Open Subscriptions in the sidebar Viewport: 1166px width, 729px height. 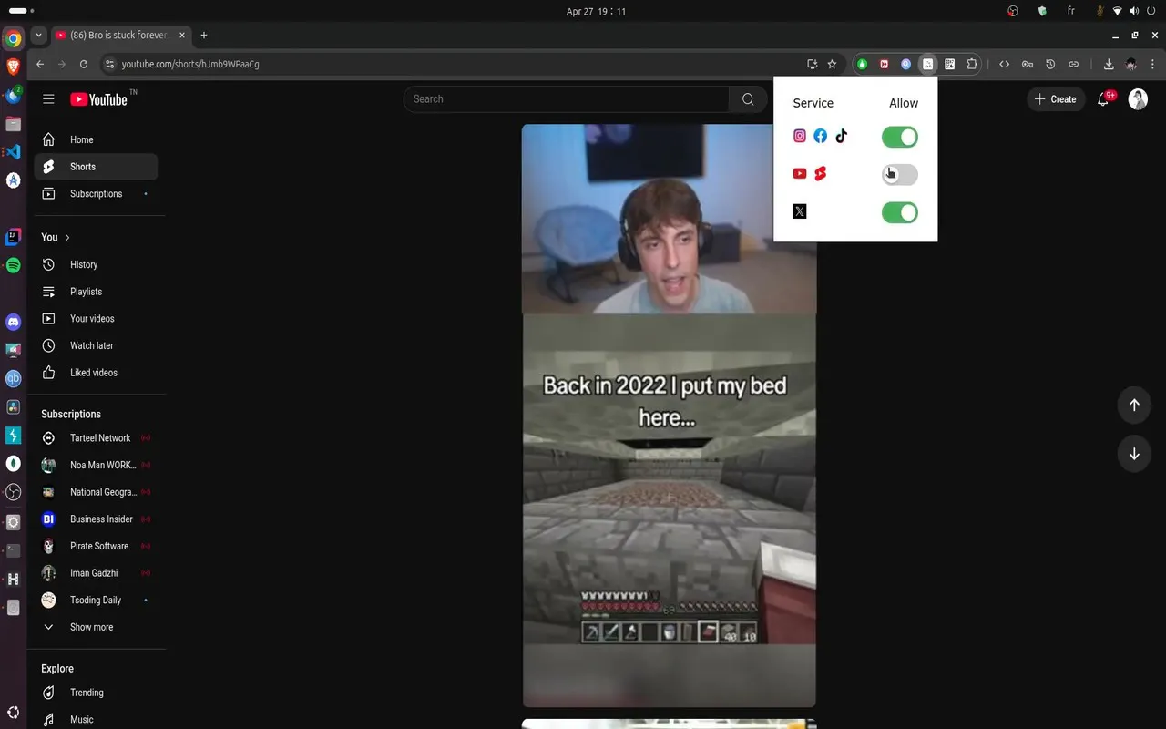pos(97,194)
